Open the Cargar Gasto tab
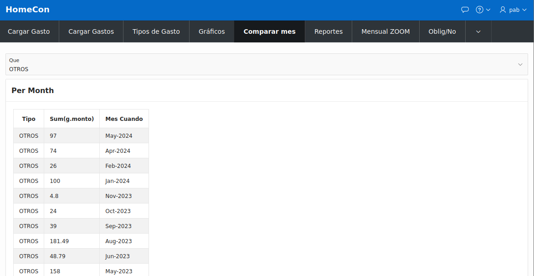 point(29,31)
